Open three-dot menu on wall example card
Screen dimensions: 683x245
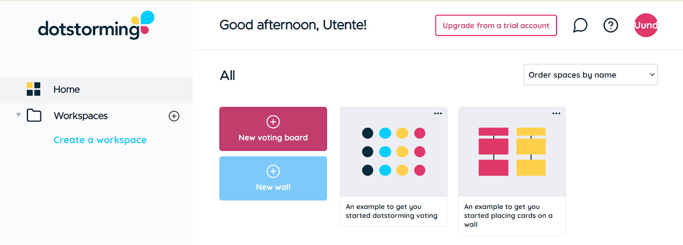pyautogui.click(x=556, y=113)
